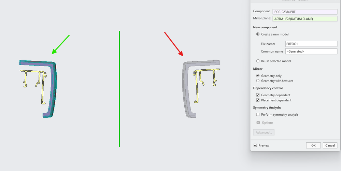
Task: Uncheck Placement dependent checkbox
Action: [x=258, y=100]
